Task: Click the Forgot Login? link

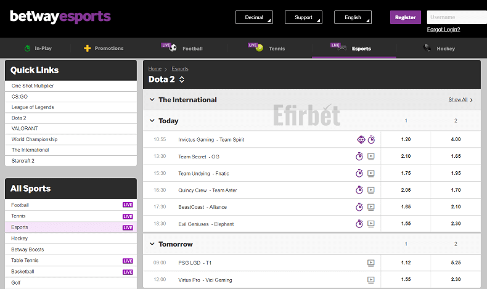Action: 443,30
